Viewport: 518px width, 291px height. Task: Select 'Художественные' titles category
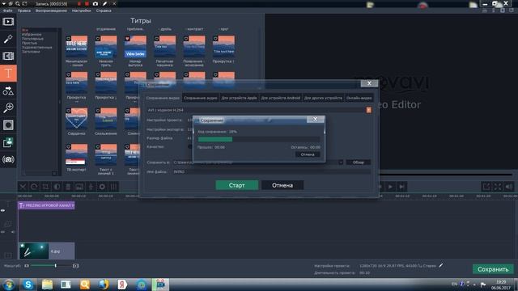pyautogui.click(x=36, y=47)
